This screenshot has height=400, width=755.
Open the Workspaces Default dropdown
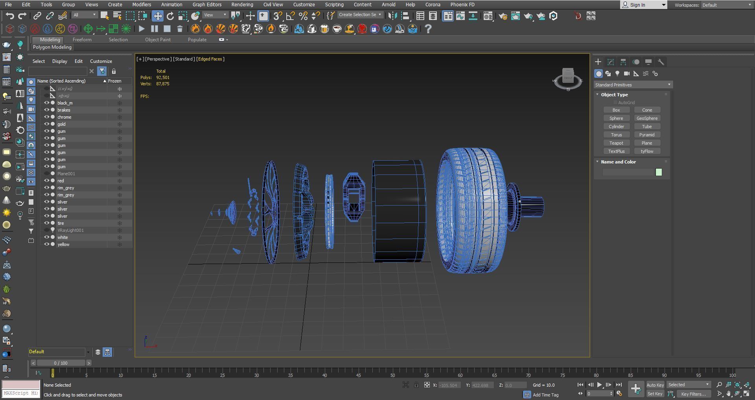tap(727, 5)
